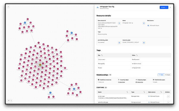
Task: Copy the resource_type value
Action: click(144, 43)
